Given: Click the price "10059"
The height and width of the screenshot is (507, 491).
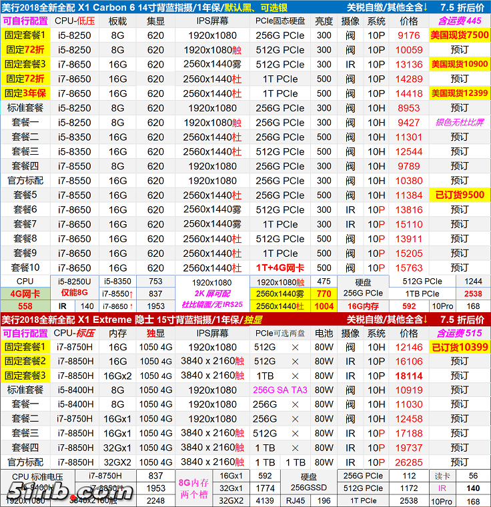Looking at the screenshot, I should [409, 50].
